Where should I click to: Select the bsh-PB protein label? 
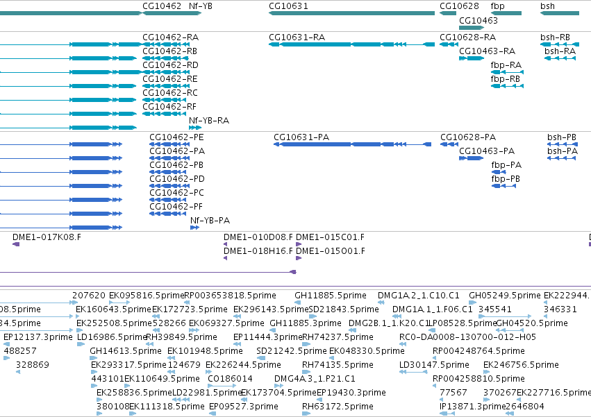562,137
